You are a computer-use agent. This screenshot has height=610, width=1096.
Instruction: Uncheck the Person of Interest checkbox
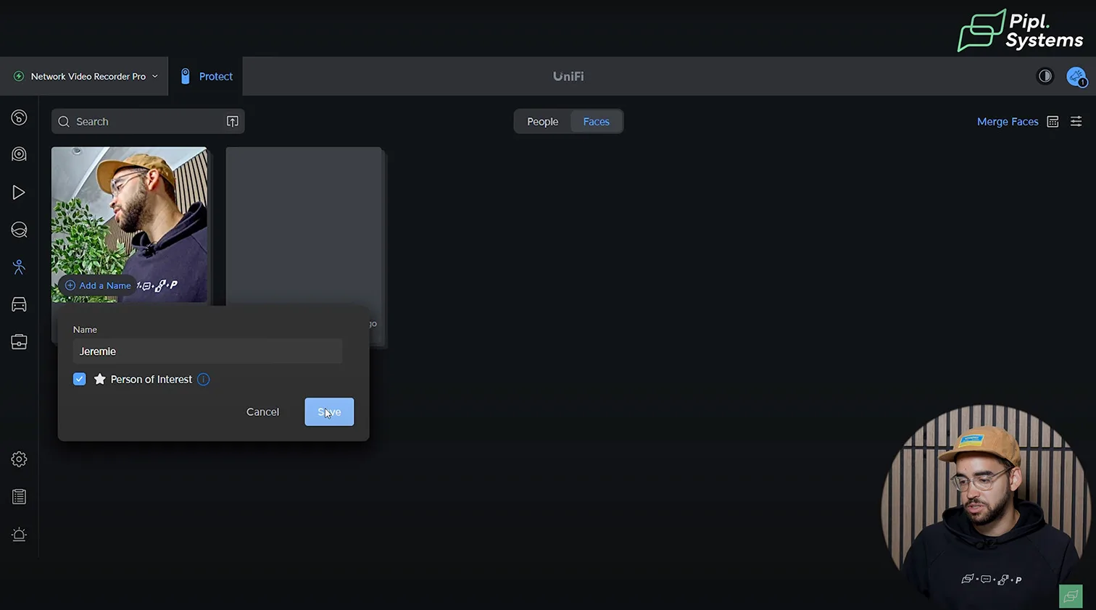pos(80,379)
